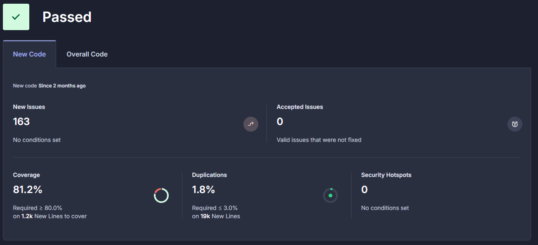The width and height of the screenshot is (538, 245).
Task: Switch to the Overall Code tab
Action: tap(87, 54)
